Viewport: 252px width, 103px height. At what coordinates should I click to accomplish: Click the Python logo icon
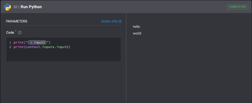[7, 7]
